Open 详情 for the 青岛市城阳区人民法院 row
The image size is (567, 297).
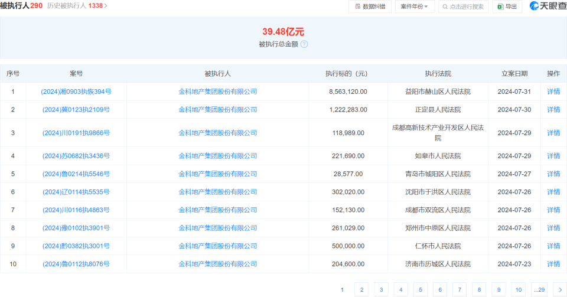click(553, 174)
